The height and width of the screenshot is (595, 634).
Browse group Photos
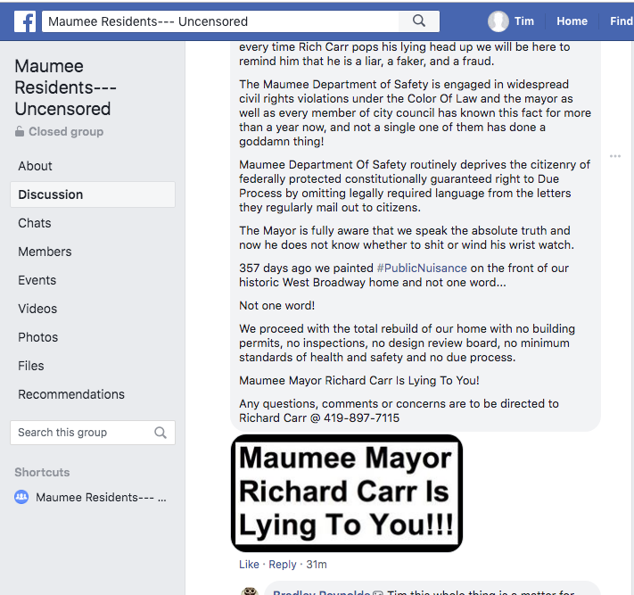38,337
